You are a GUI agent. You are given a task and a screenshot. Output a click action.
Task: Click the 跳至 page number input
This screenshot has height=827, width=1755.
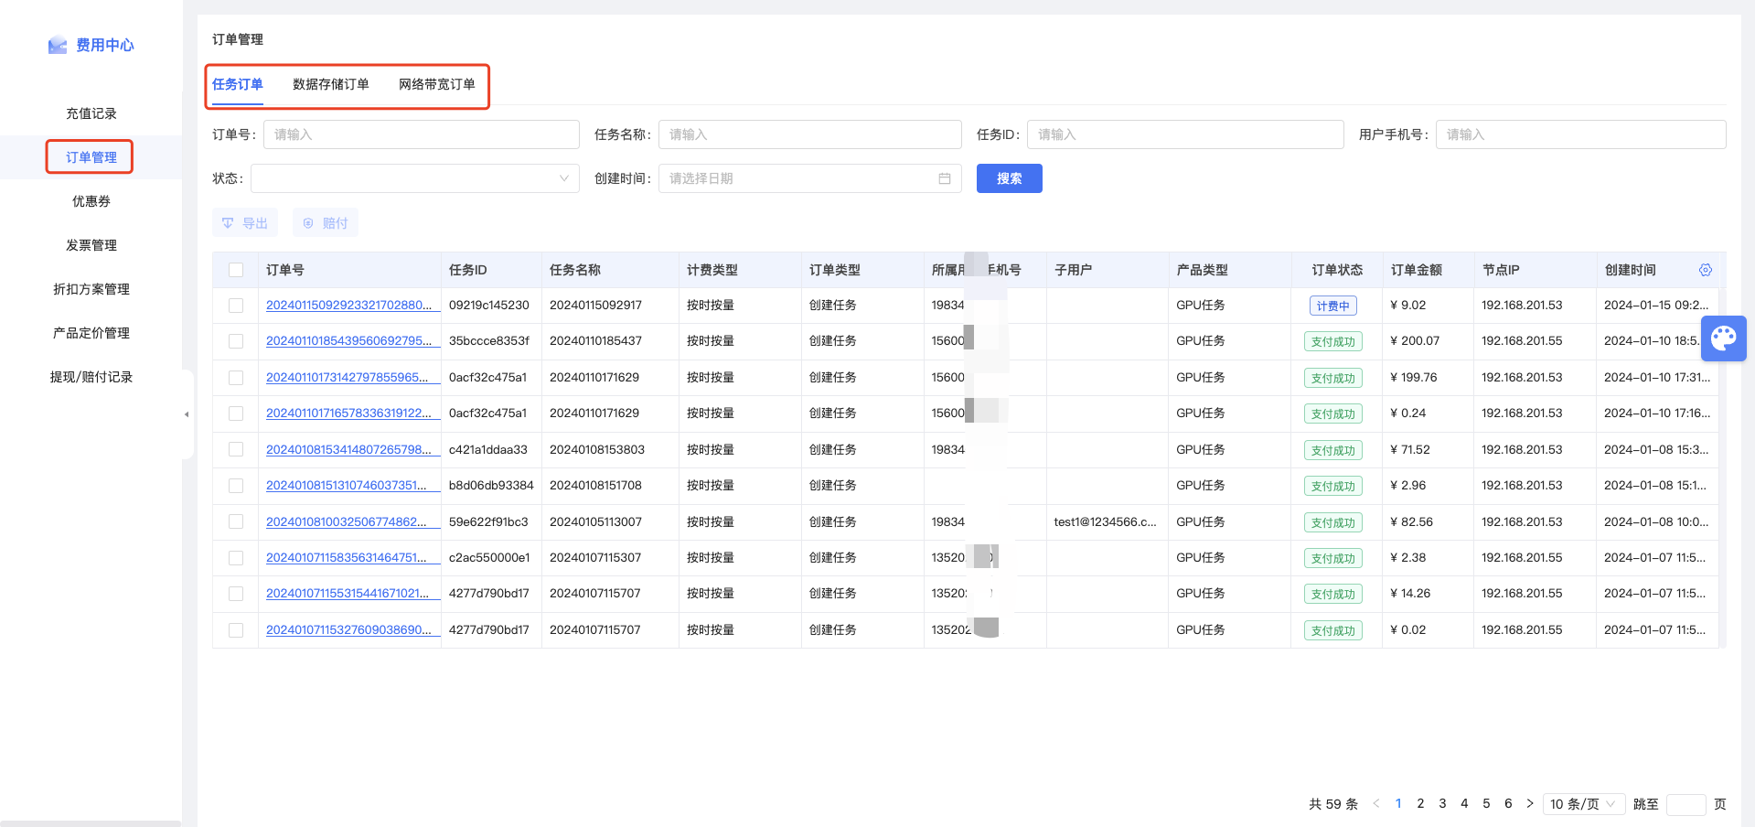tap(1686, 804)
